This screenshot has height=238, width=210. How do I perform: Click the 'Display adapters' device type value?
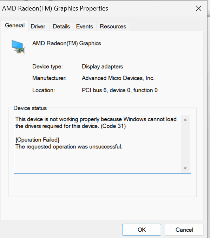pos(102,66)
